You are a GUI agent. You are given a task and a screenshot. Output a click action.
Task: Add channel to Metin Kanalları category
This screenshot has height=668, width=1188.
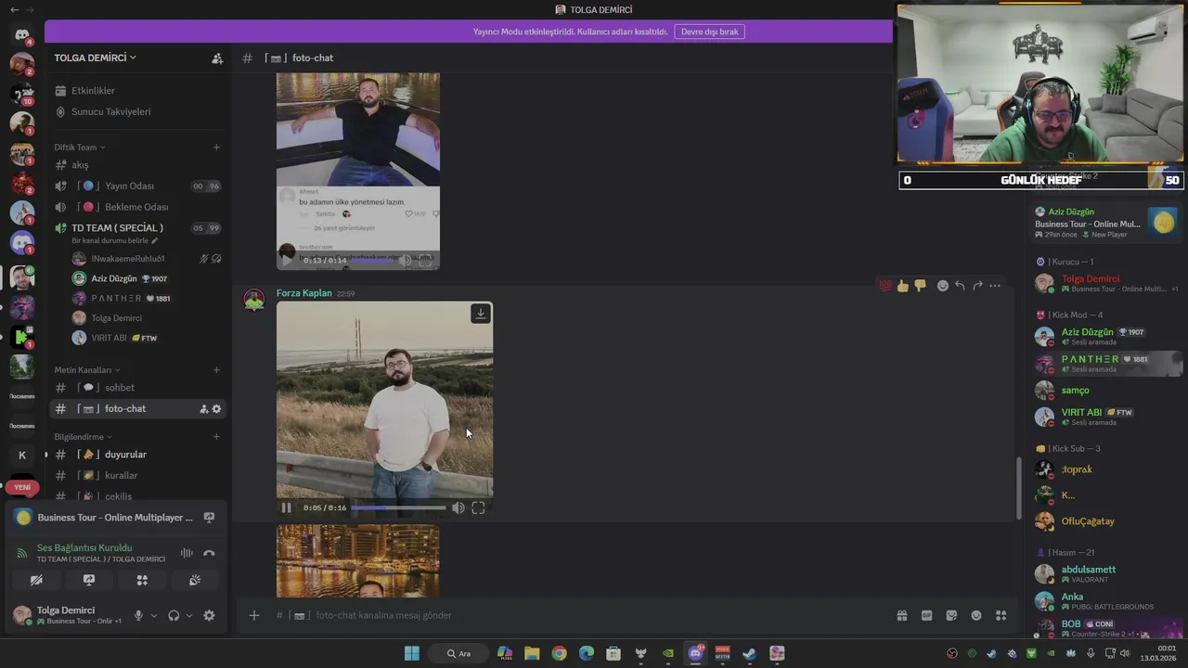(x=216, y=370)
